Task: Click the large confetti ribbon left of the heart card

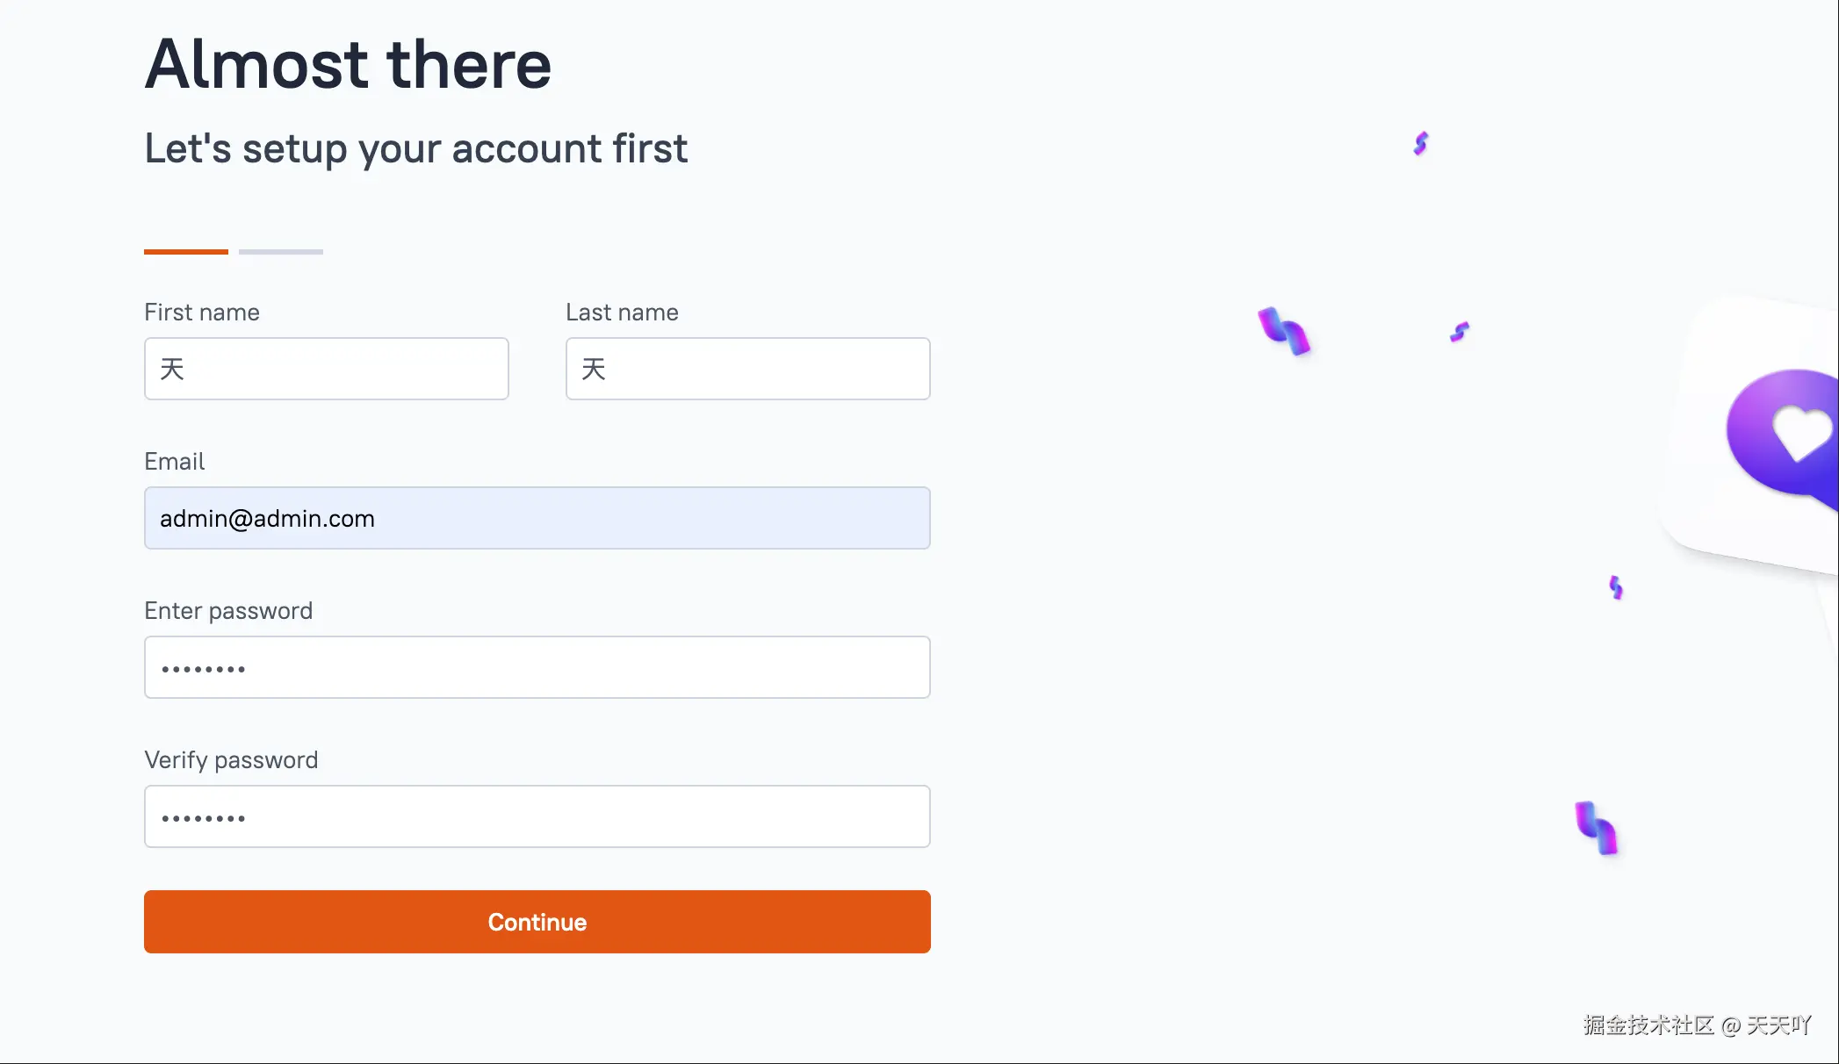Action: [1284, 331]
